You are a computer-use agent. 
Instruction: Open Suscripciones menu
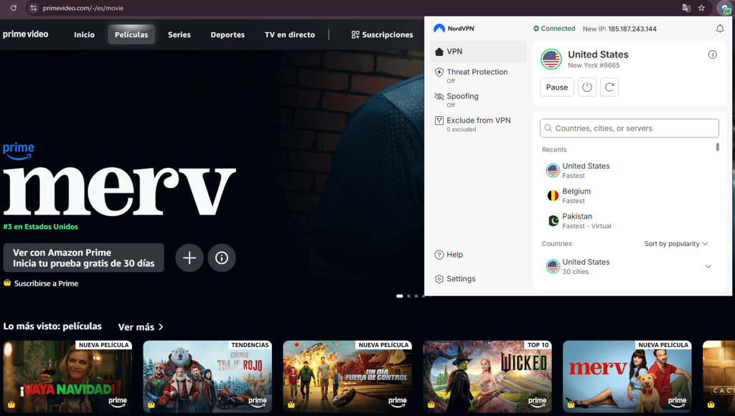382,34
